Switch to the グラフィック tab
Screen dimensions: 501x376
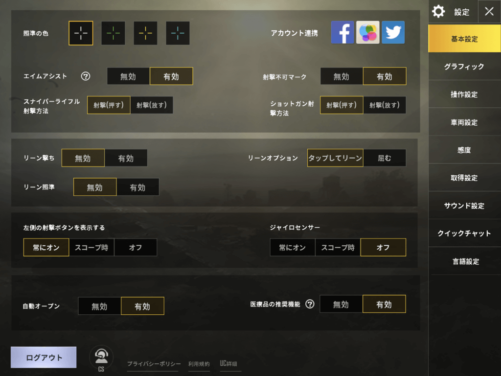click(464, 67)
